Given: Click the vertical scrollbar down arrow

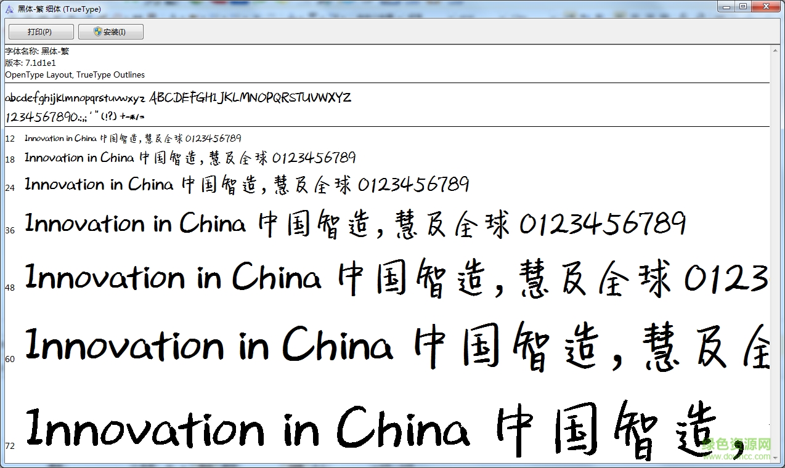Looking at the screenshot, I should (x=775, y=458).
